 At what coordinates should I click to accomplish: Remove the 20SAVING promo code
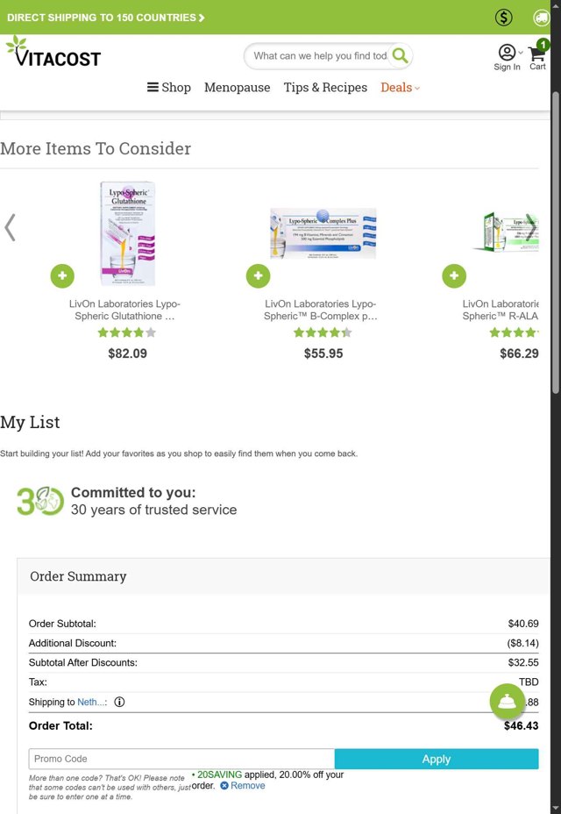[x=243, y=786]
